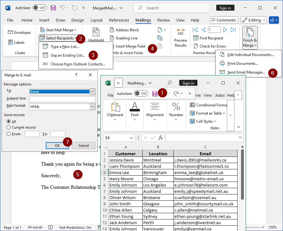Select the From range radio button

[8, 134]
